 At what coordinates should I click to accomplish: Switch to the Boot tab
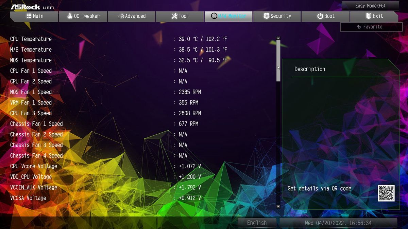325,16
